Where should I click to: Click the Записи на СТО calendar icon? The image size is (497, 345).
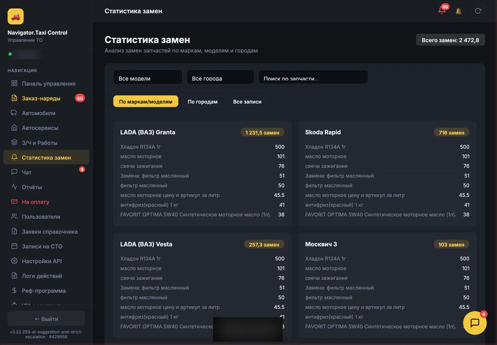click(x=14, y=246)
